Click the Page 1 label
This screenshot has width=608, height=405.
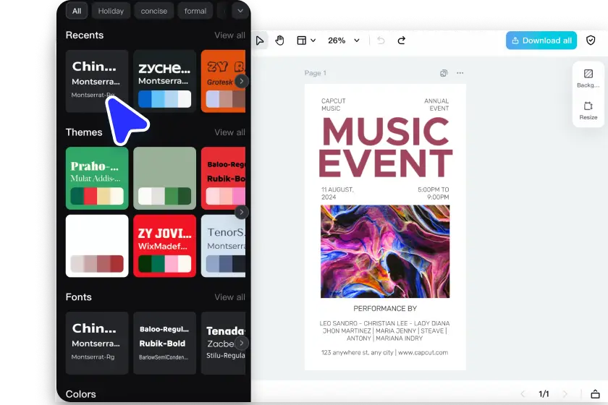[x=316, y=73]
